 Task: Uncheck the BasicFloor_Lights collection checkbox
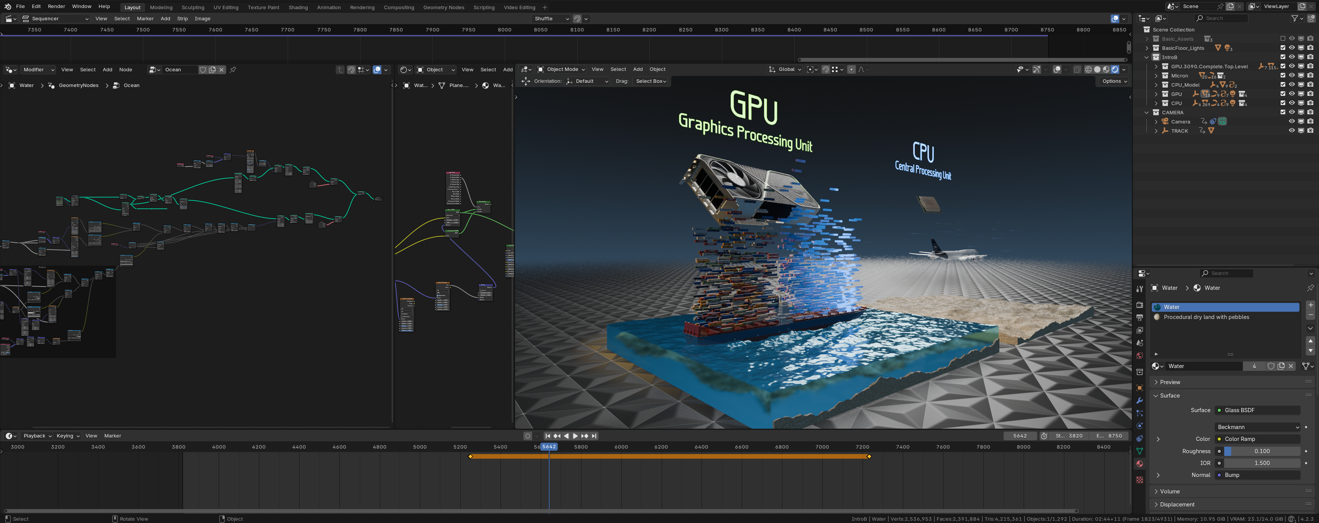point(1283,48)
